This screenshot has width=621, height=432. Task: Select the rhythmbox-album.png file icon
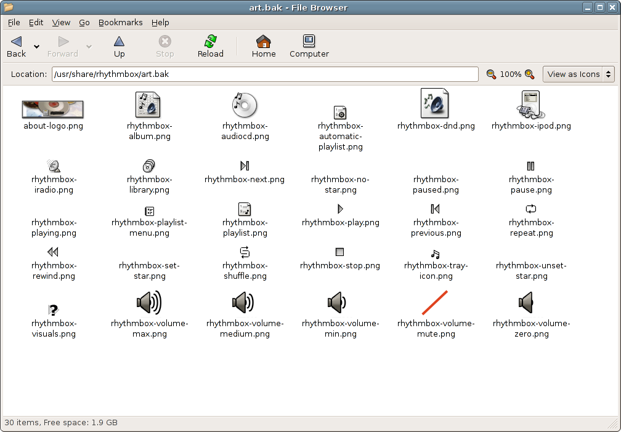point(148,105)
